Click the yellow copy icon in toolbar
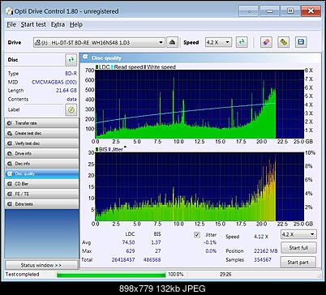326x295 pixels. [x=283, y=42]
